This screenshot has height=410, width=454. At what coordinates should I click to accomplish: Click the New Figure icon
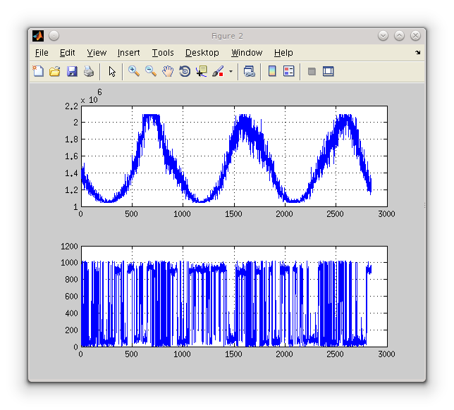pyautogui.click(x=38, y=71)
